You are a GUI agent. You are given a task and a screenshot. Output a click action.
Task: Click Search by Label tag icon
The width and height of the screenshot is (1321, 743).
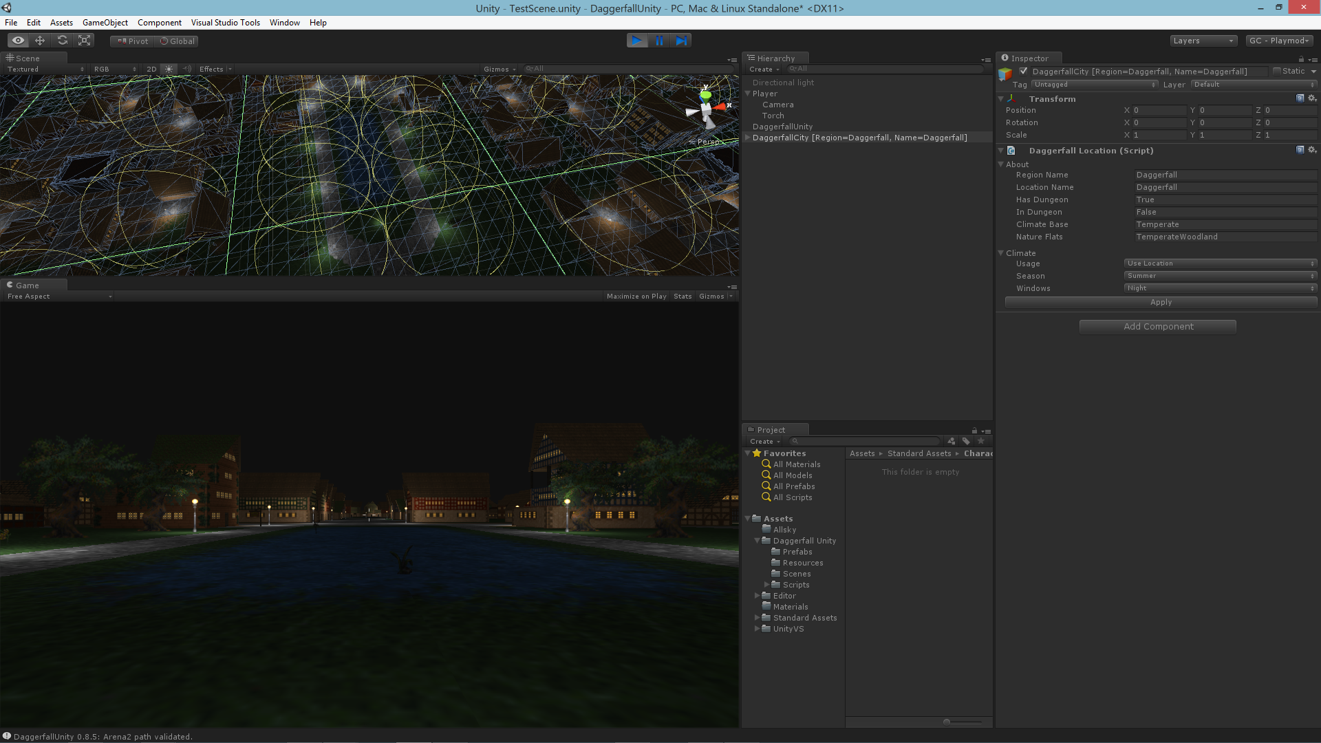click(966, 441)
